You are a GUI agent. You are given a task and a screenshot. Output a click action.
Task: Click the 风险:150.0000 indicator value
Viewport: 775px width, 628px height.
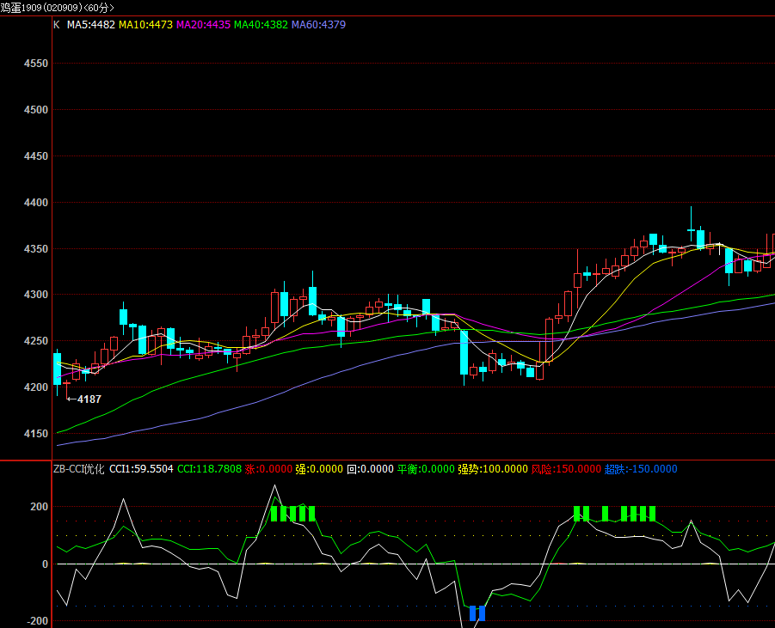[x=566, y=469]
